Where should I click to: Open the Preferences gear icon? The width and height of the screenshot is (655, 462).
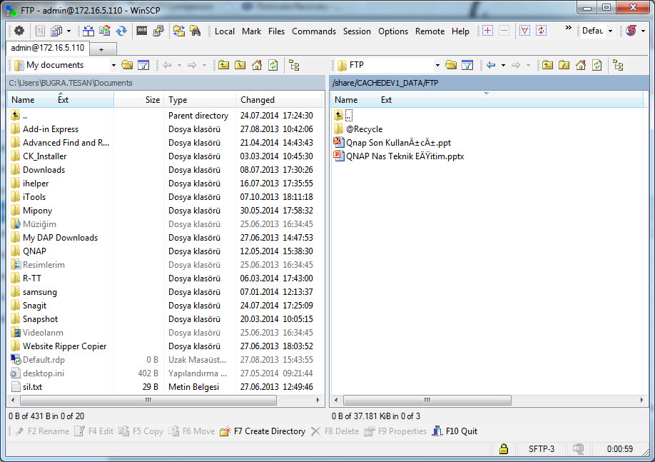click(19, 31)
